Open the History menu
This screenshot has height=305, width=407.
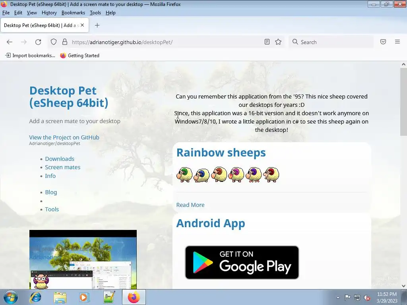coord(49,13)
